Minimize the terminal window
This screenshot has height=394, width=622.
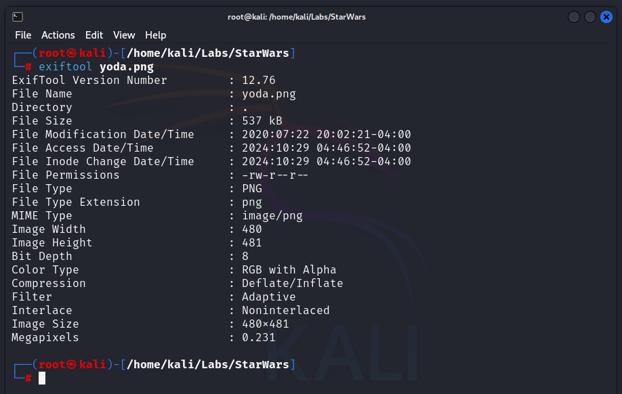pyautogui.click(x=574, y=17)
